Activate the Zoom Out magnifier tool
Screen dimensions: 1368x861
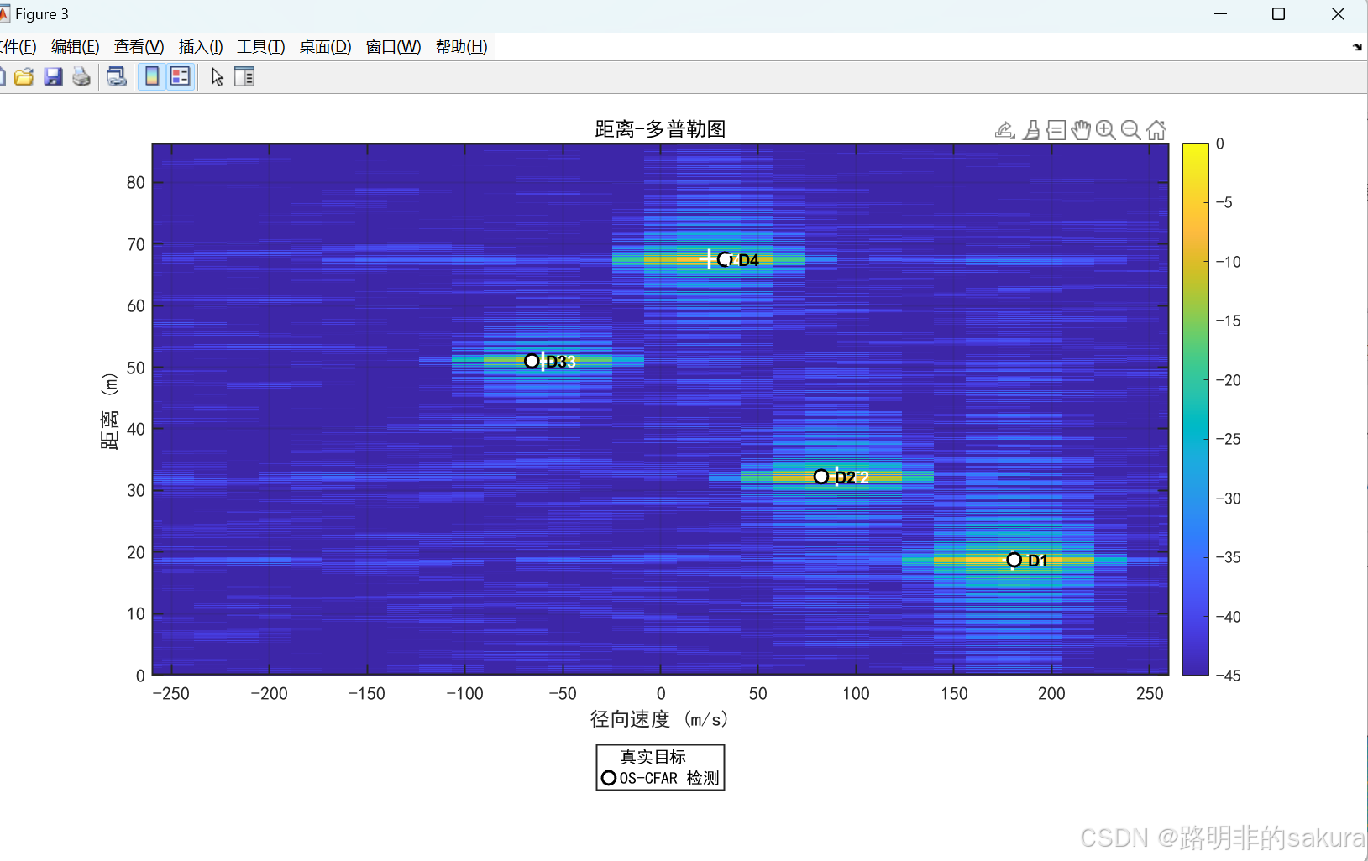click(x=1131, y=130)
